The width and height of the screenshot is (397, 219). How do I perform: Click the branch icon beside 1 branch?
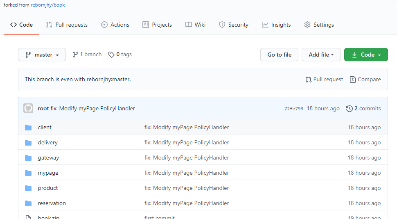[x=75, y=55]
